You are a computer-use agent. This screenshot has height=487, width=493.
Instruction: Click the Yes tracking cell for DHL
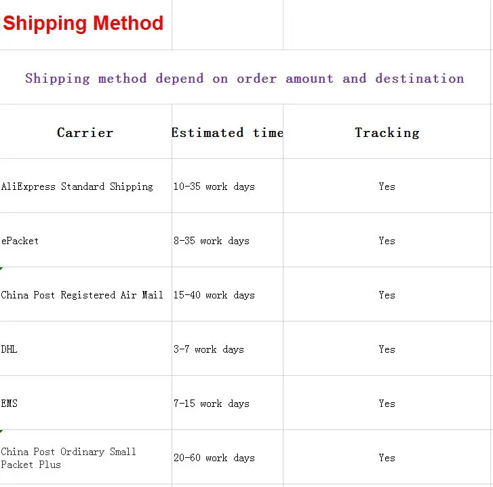coord(387,349)
